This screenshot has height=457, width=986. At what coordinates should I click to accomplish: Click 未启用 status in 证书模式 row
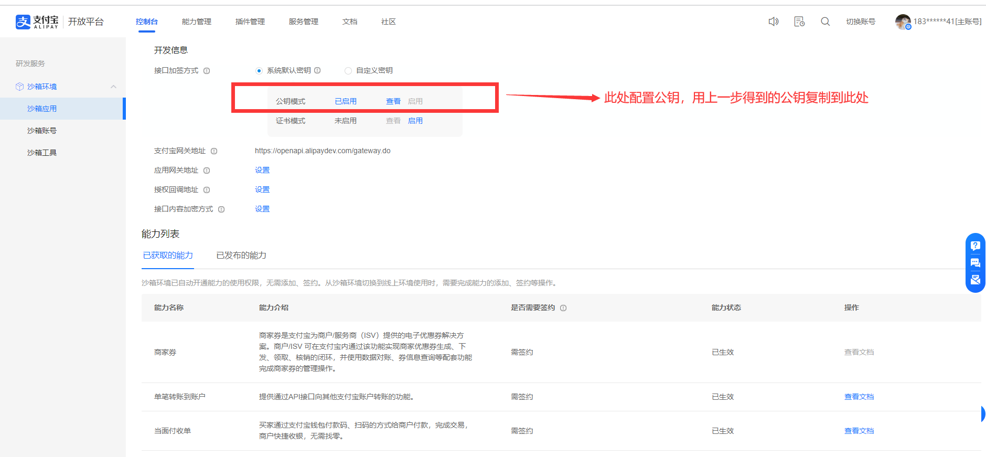coord(346,121)
